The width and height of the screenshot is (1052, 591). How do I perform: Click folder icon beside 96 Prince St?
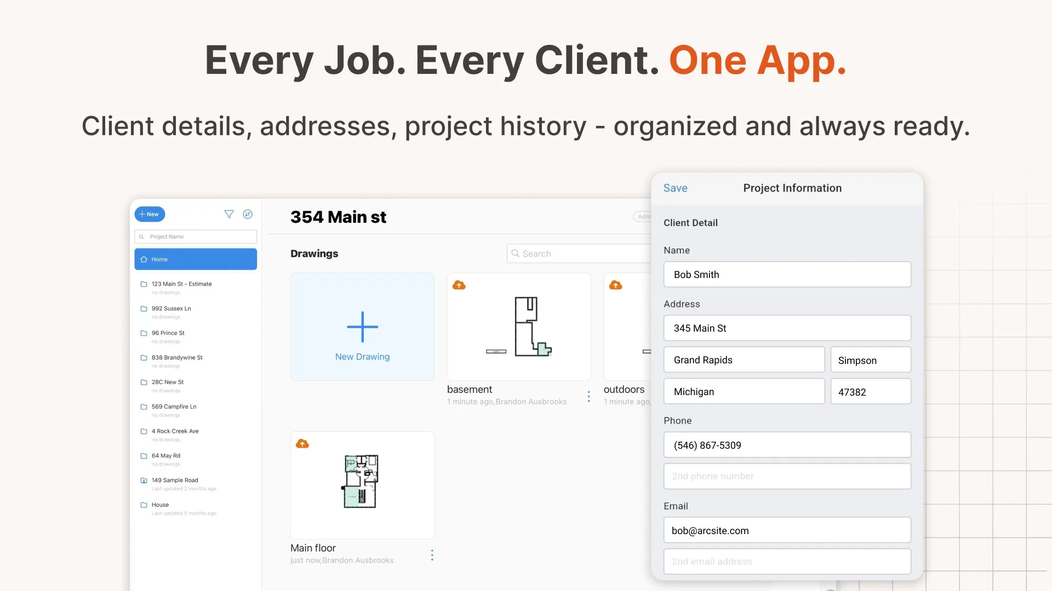click(144, 333)
